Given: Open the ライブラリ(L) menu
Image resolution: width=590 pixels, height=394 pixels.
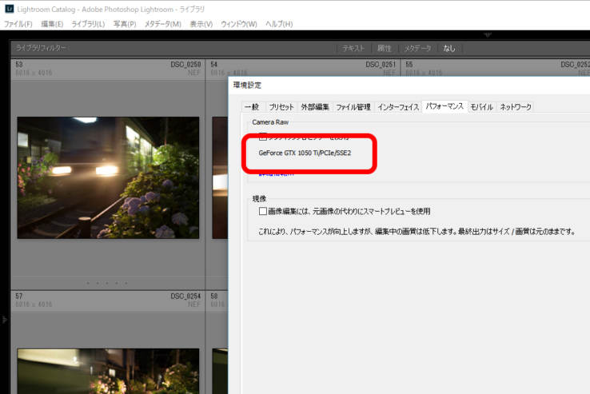Looking at the screenshot, I should point(88,24).
